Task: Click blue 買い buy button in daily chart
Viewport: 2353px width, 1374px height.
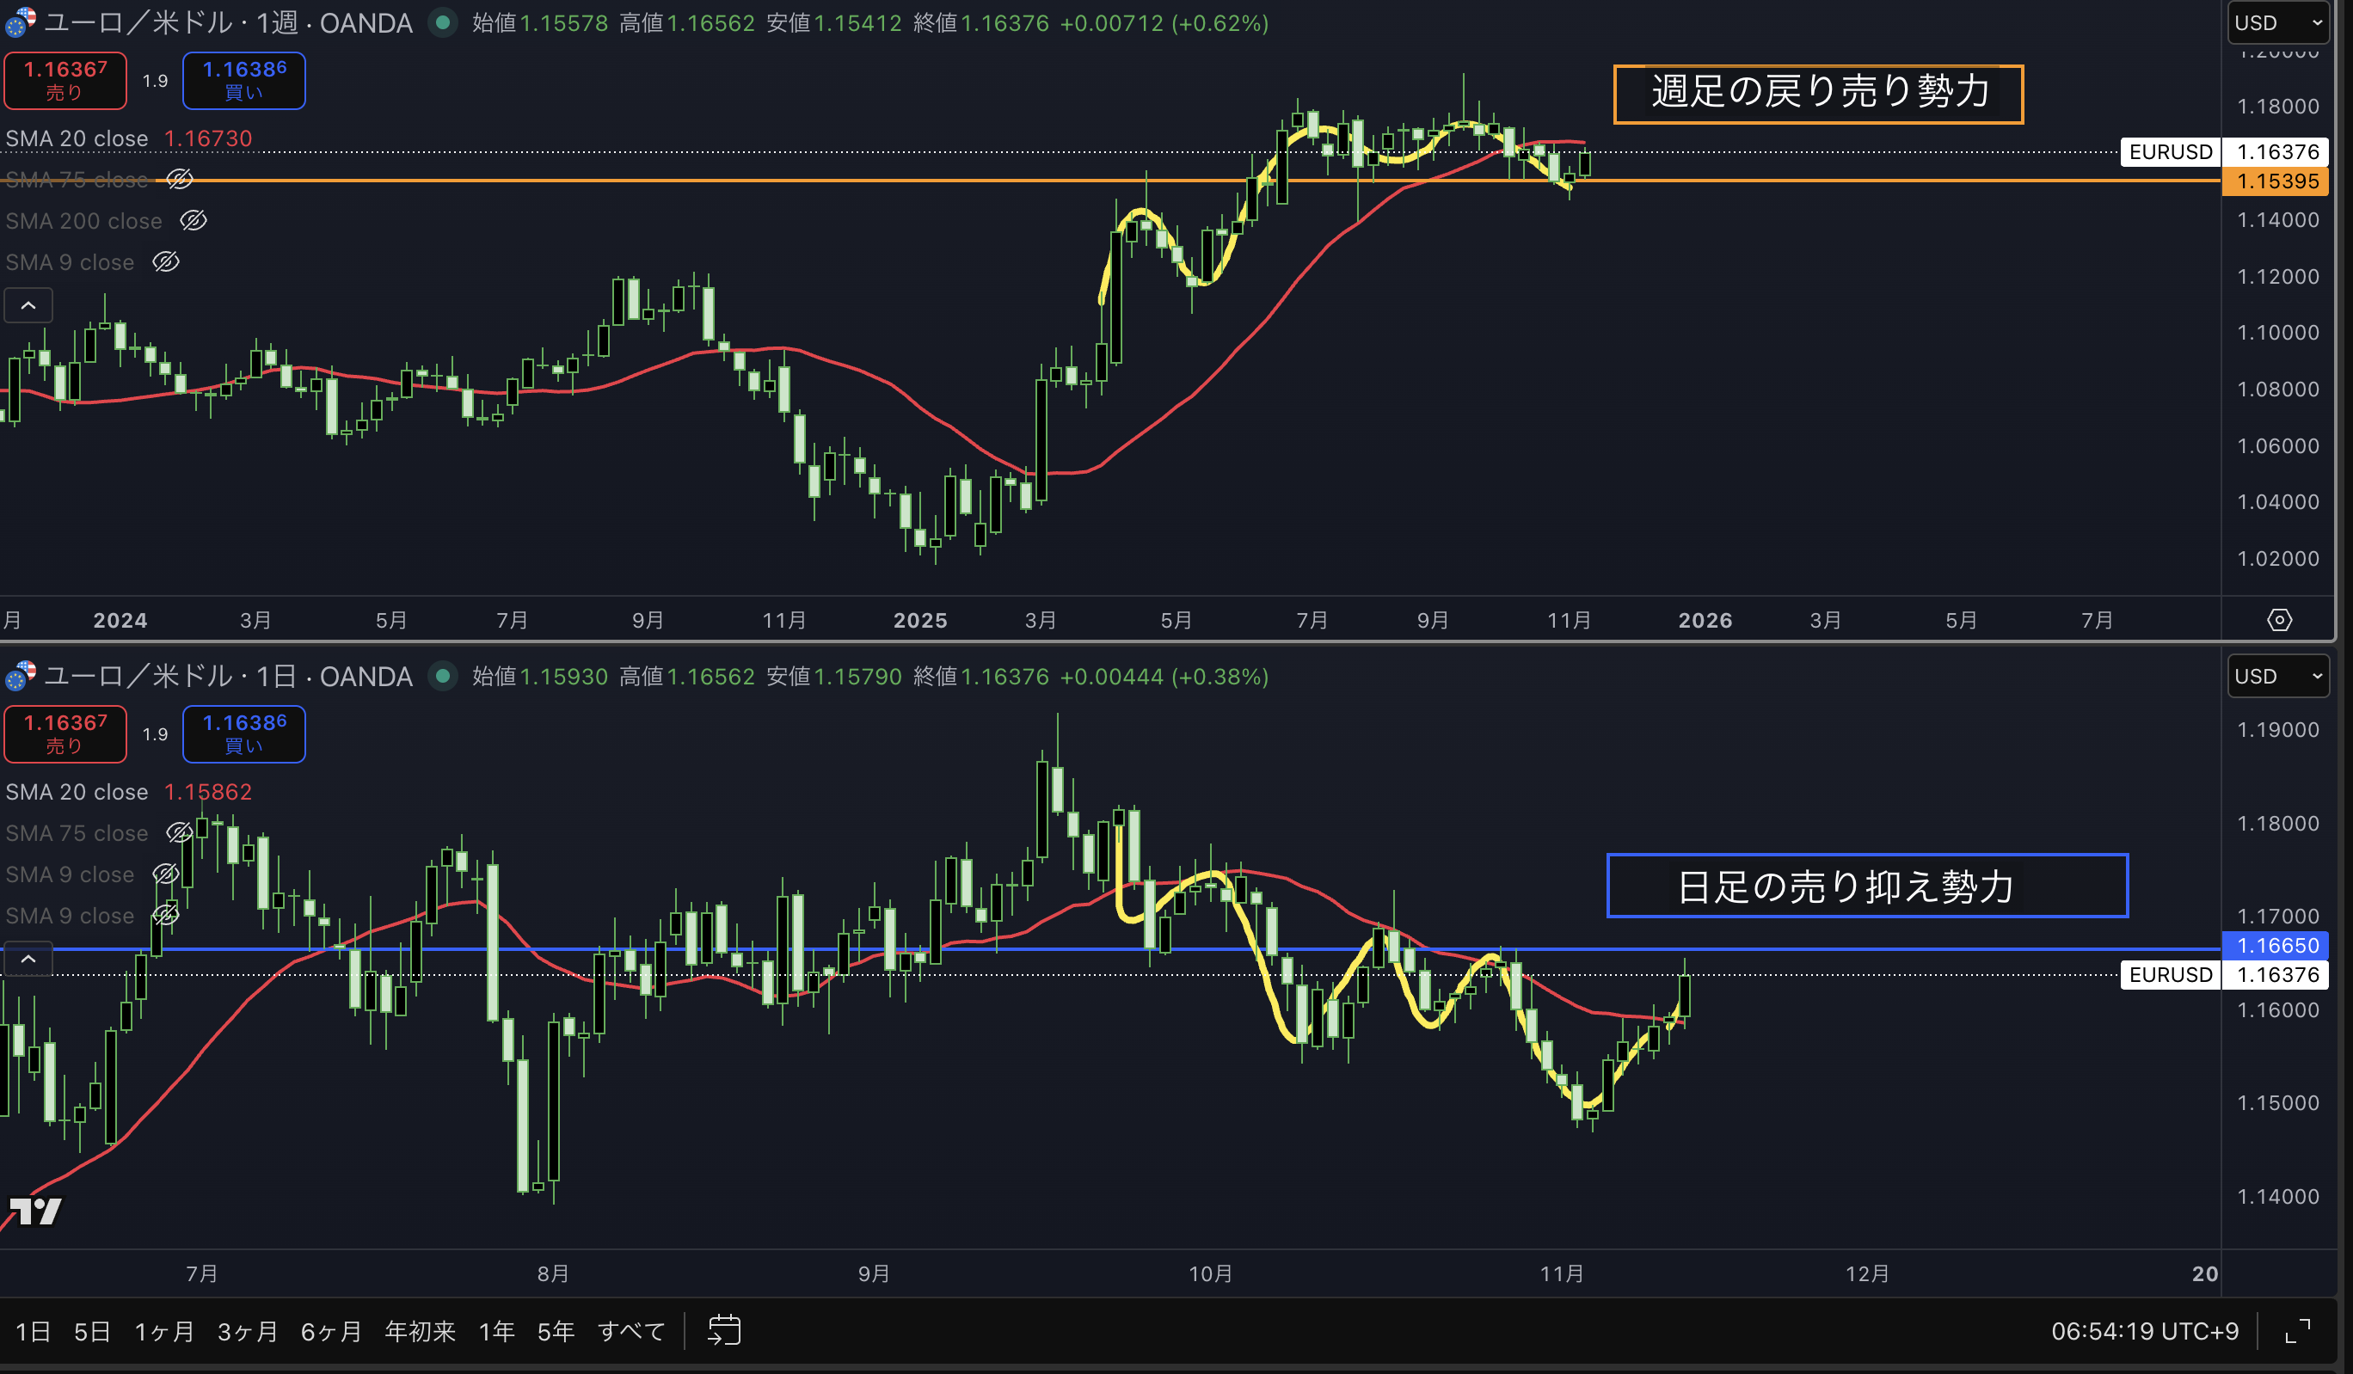Action: 243,733
